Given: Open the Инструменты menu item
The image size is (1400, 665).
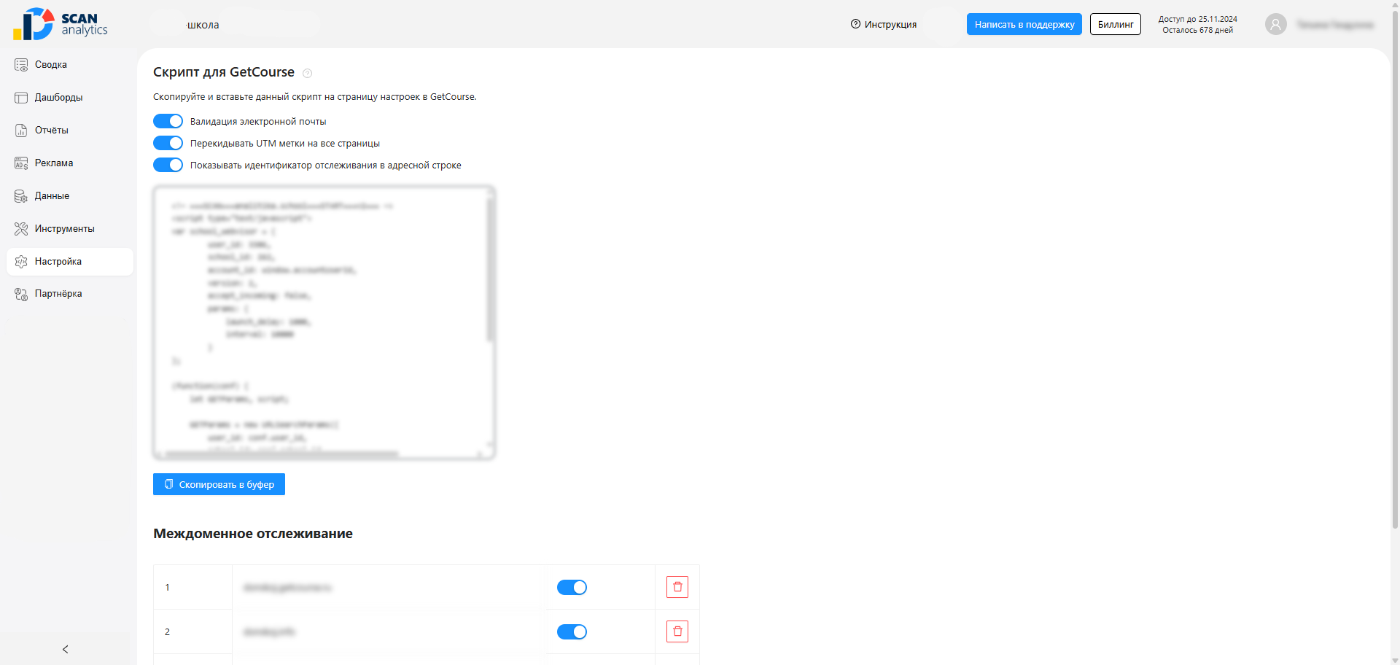Looking at the screenshot, I should (70, 229).
